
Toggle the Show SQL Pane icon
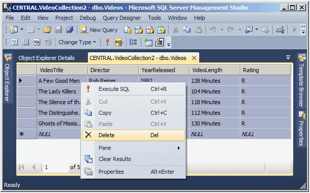coord(37,42)
